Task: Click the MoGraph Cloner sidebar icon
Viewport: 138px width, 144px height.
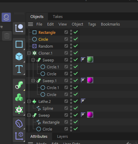Action: coord(19,110)
